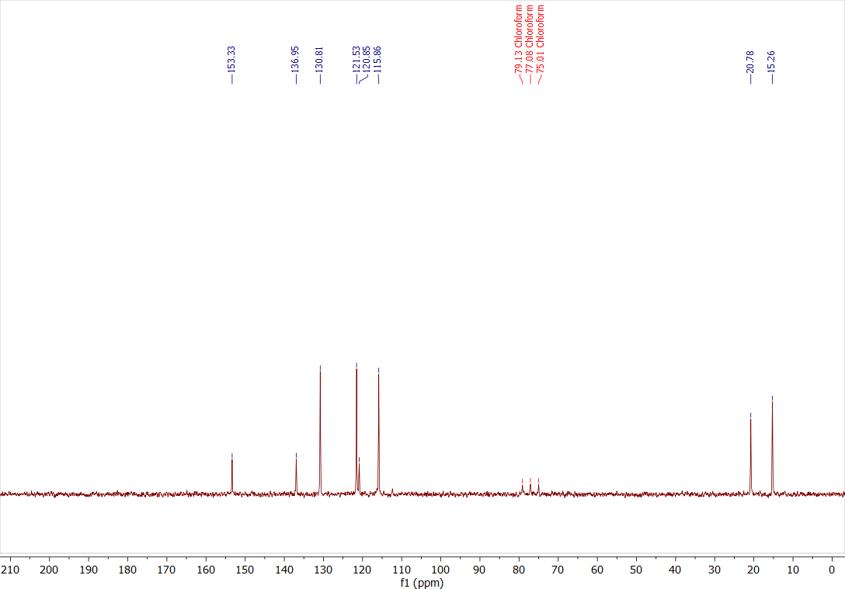Click the 0 ppm axis tick label
Screen dimensions: 845x589
830,569
